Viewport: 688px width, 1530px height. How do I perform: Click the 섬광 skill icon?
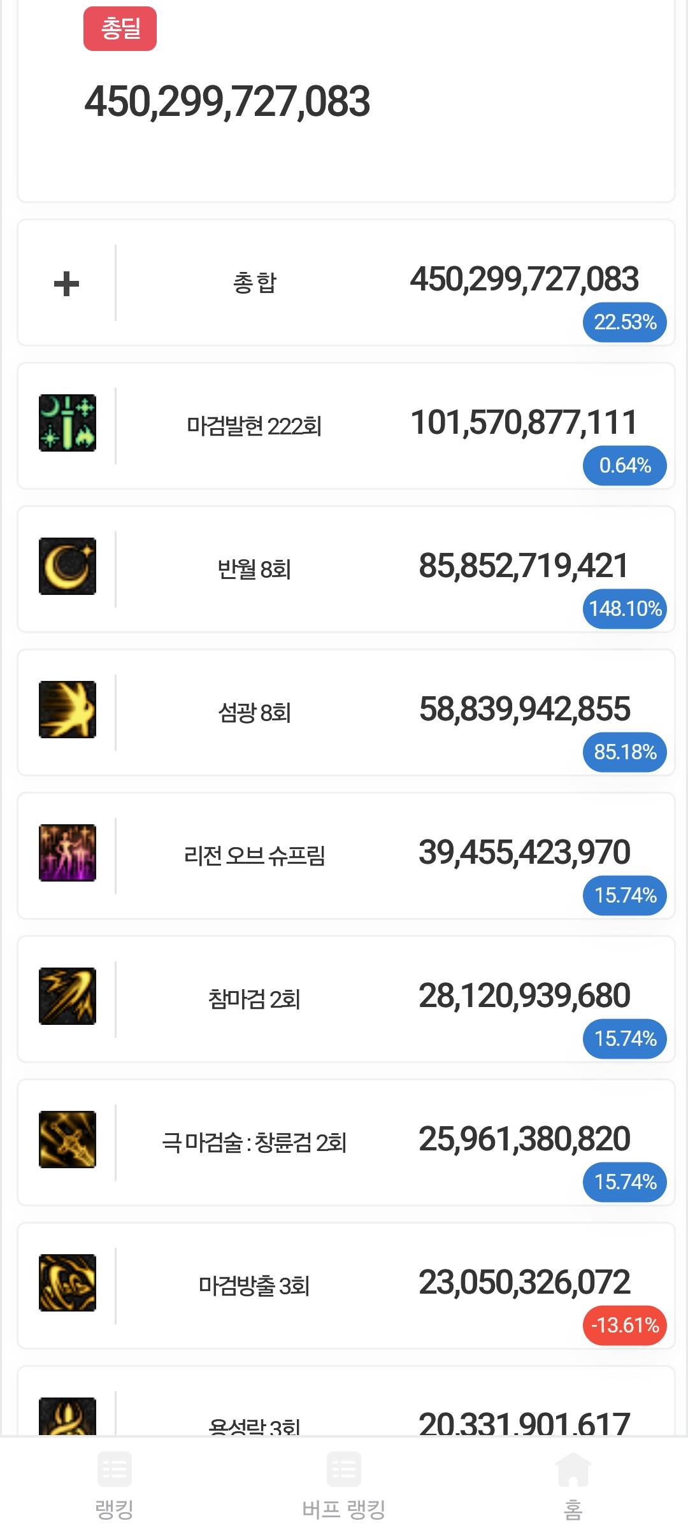click(68, 710)
